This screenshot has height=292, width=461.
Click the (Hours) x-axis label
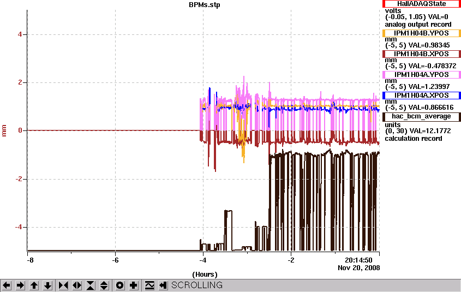(205, 275)
